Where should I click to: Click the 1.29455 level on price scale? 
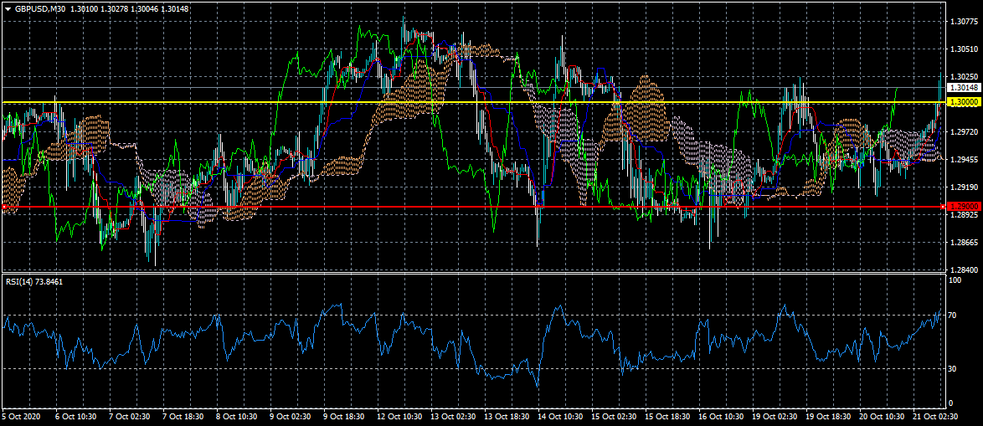click(963, 160)
